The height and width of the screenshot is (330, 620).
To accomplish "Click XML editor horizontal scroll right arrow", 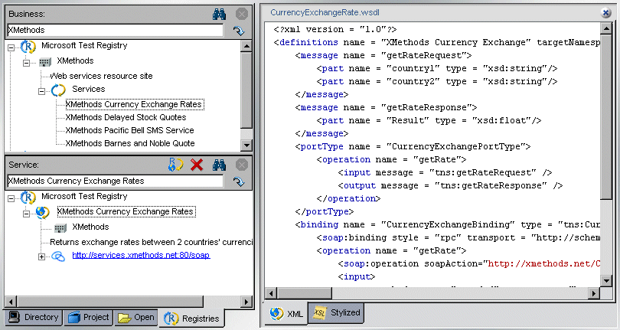I will [x=593, y=293].
